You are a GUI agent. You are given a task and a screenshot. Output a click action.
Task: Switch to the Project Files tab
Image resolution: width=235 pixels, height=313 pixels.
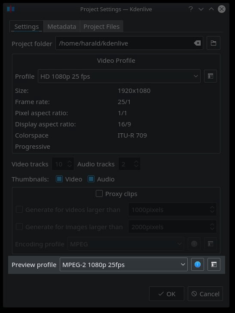101,26
